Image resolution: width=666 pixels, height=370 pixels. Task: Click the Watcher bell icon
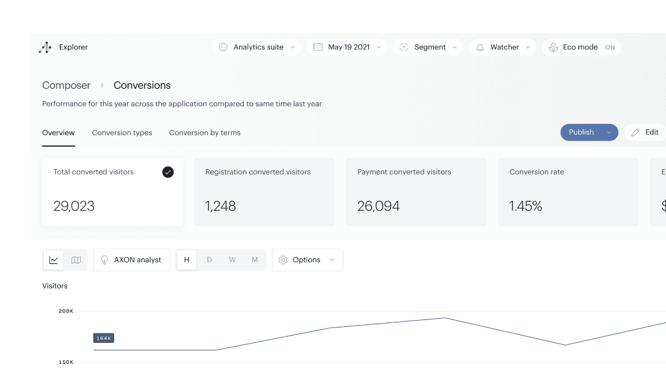(x=480, y=47)
